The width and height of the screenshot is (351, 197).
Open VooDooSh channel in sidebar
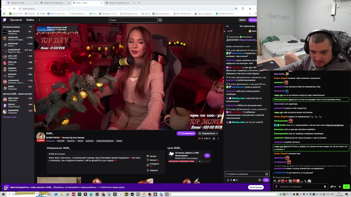coord(18,38)
